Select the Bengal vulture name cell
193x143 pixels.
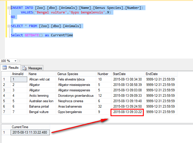[x=42, y=112]
